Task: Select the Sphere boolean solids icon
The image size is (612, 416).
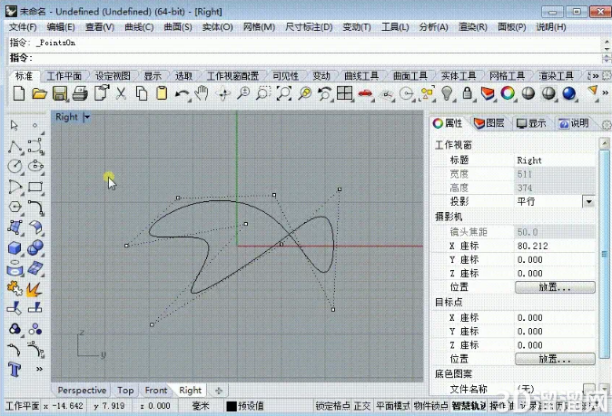Action: tap(35, 247)
